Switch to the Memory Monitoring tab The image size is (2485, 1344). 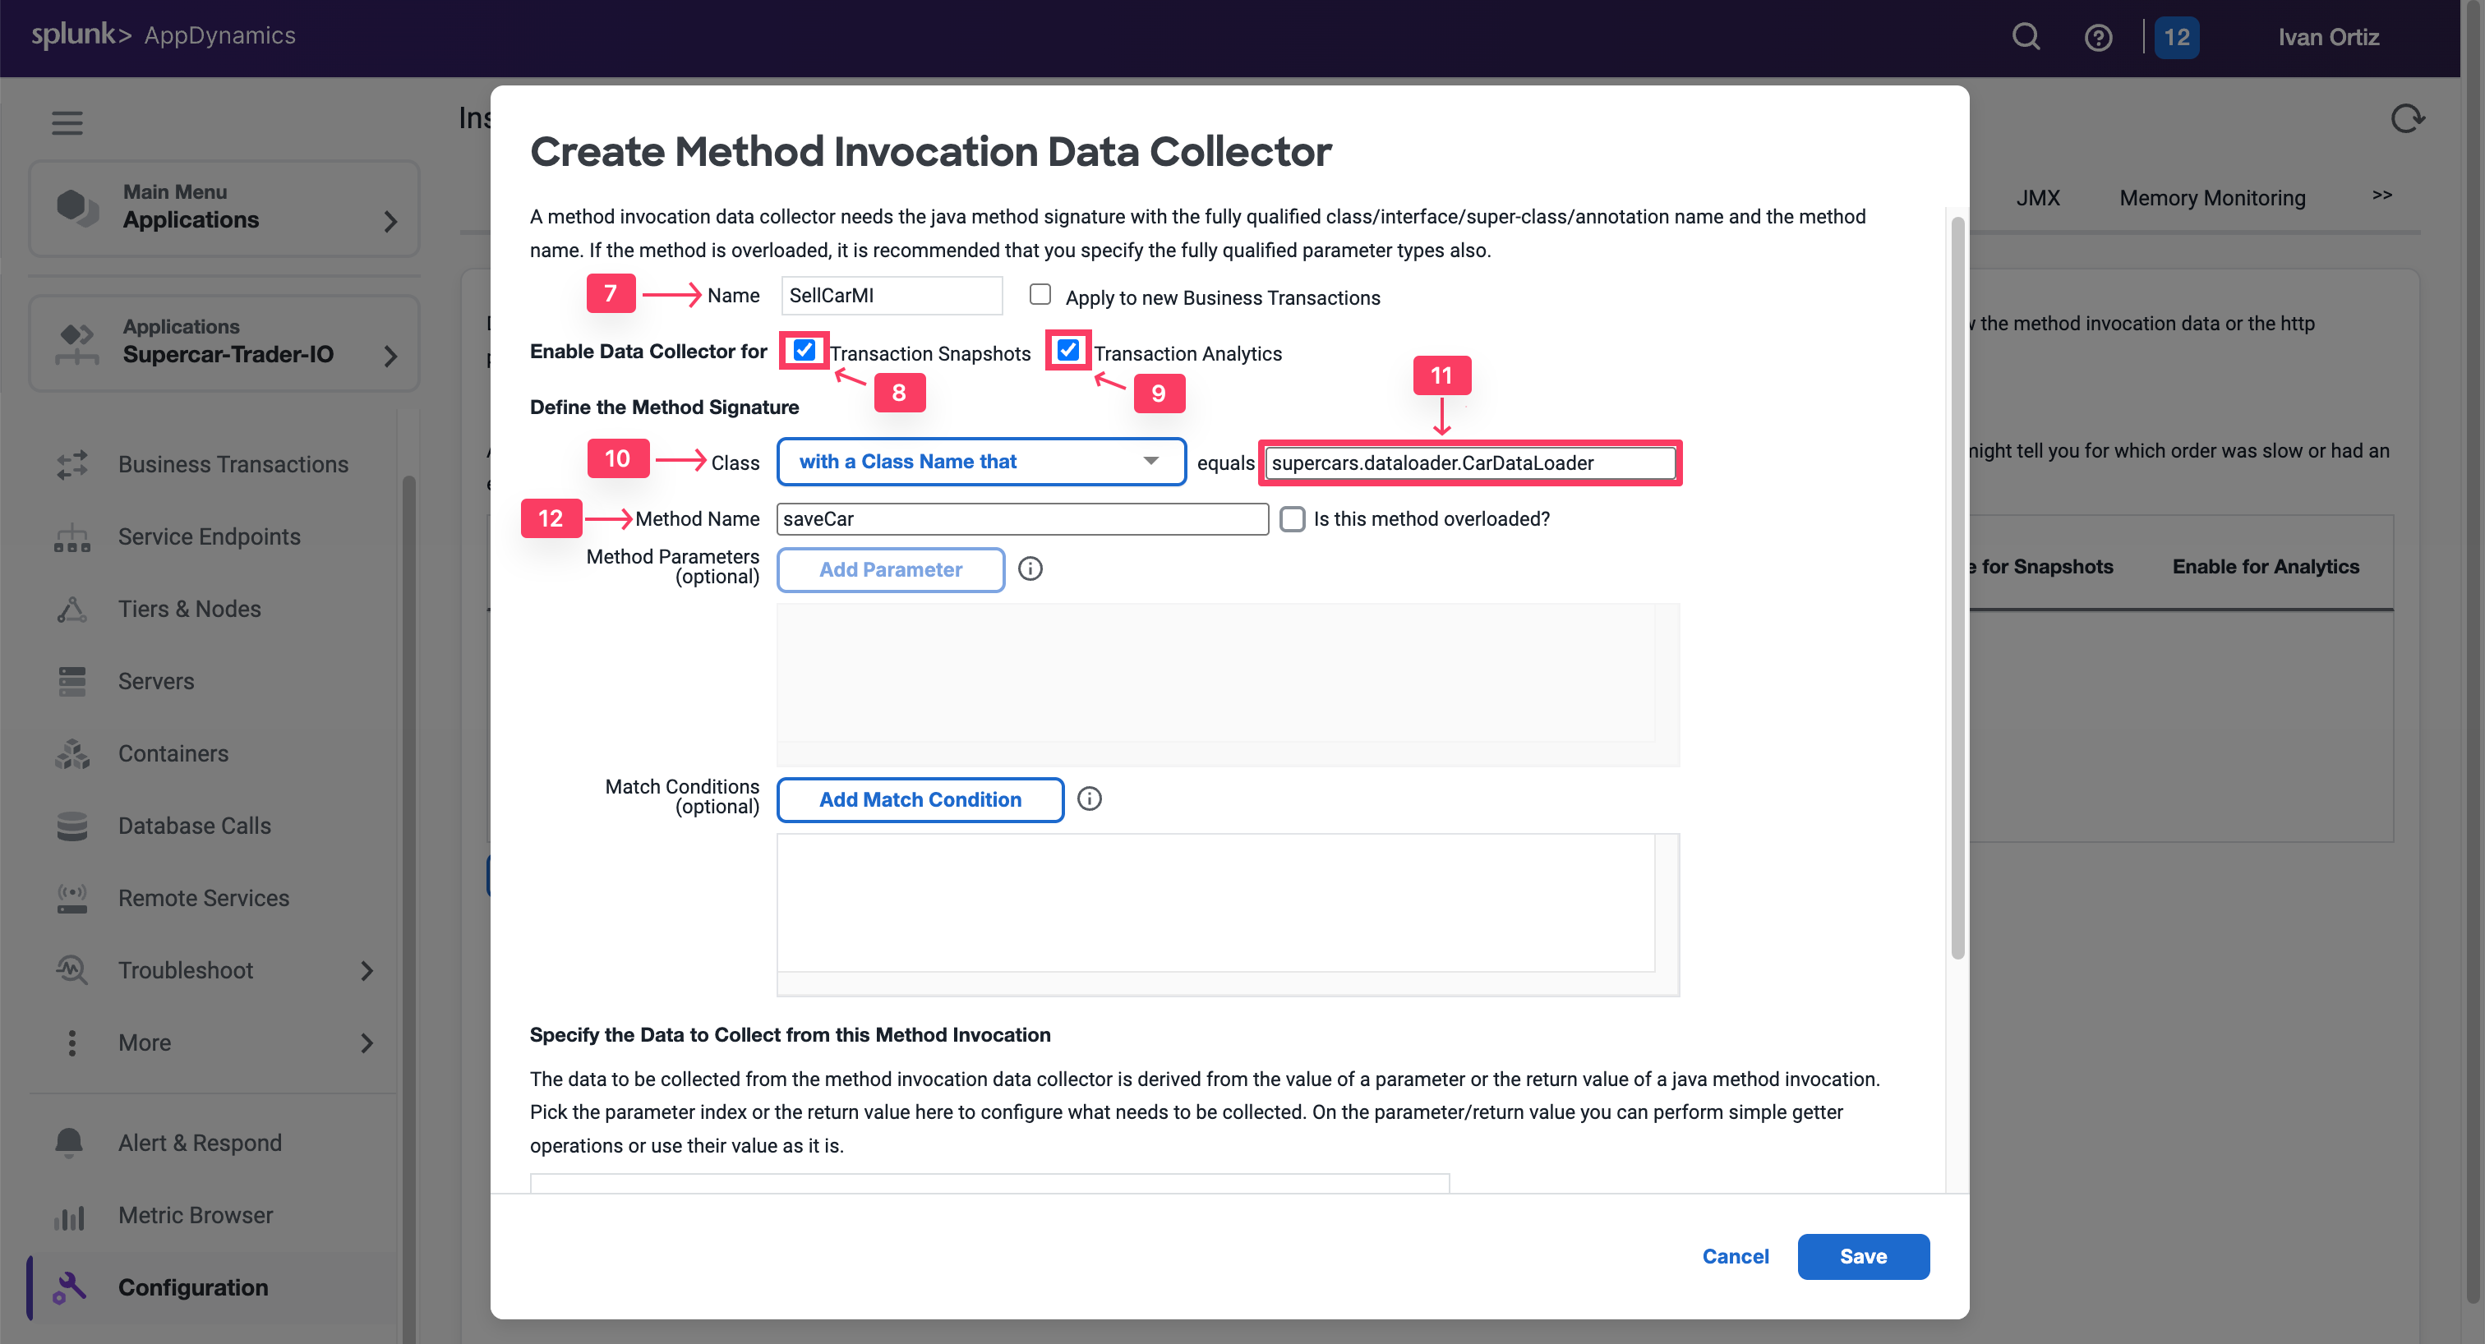click(x=2212, y=198)
